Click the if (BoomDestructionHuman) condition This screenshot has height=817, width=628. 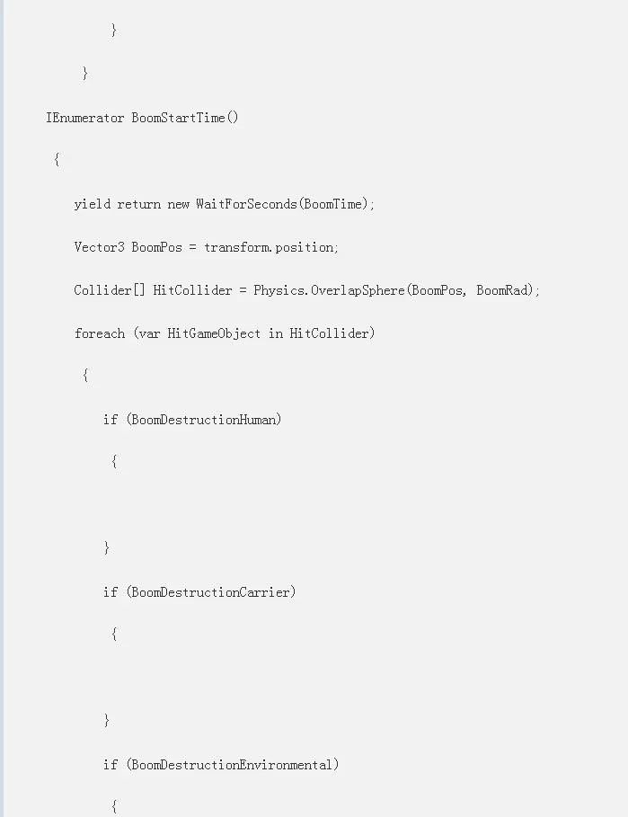click(192, 420)
